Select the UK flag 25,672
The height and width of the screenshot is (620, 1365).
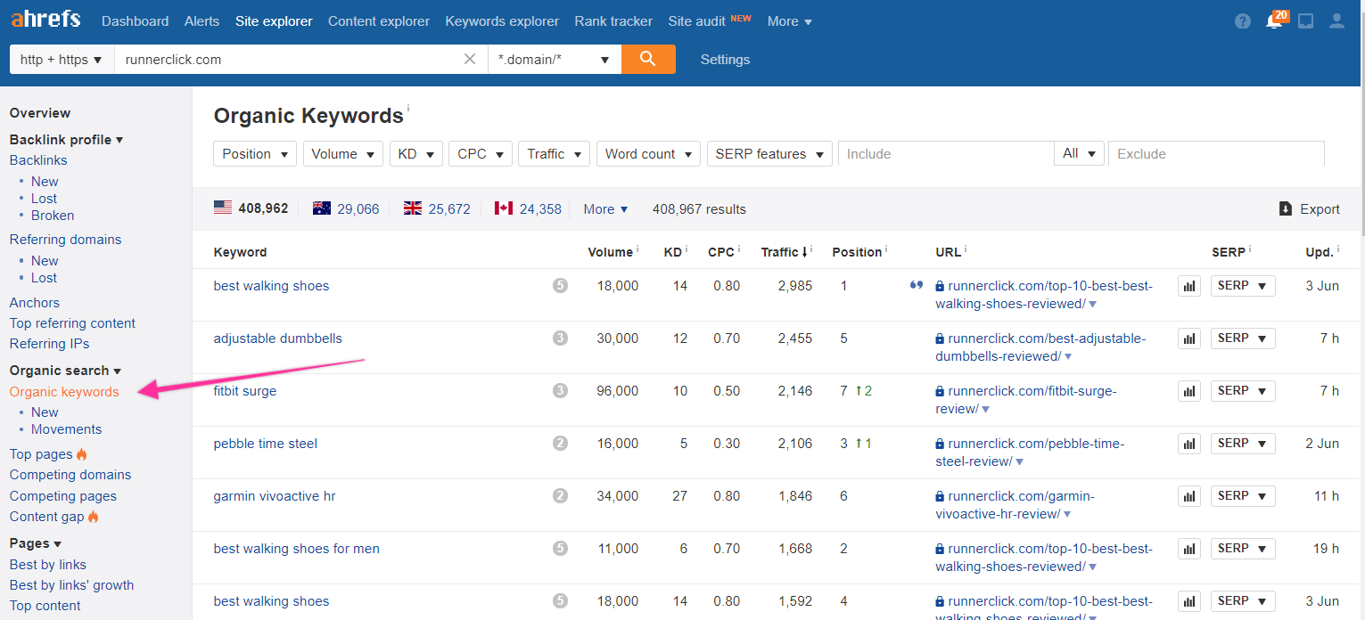437,209
